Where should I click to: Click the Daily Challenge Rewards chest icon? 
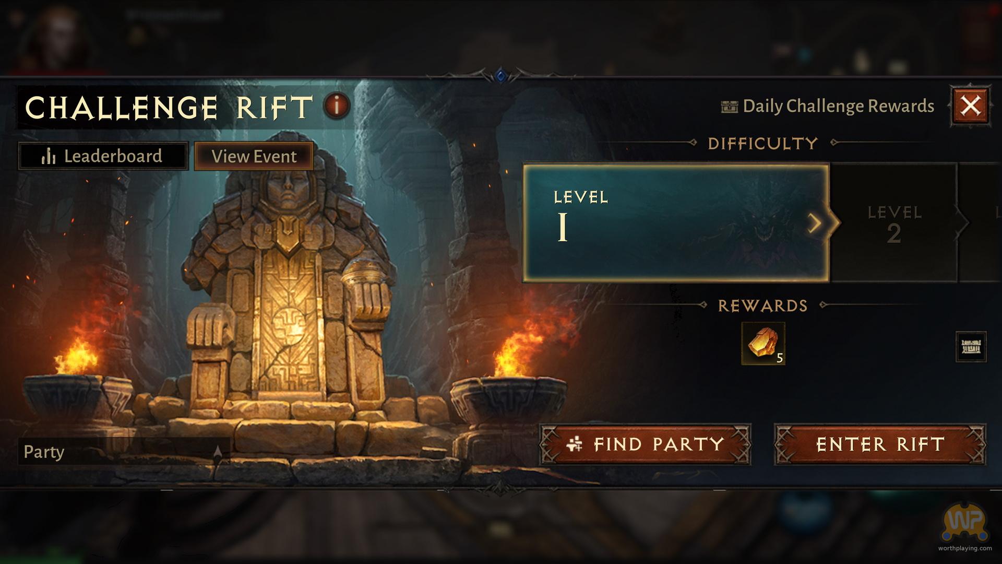[x=729, y=107]
